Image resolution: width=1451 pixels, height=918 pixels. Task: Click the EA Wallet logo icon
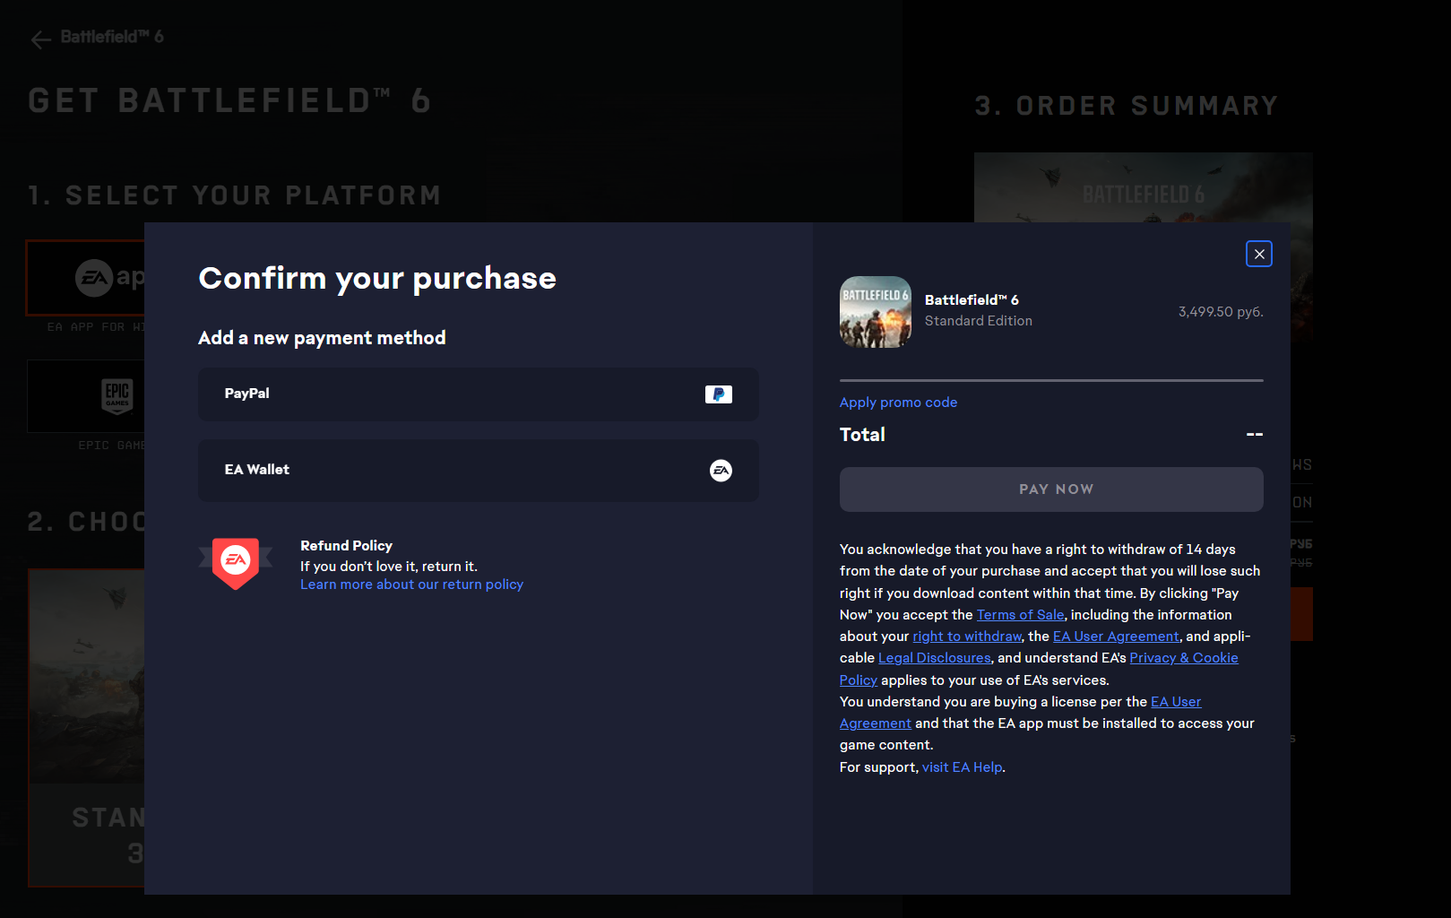pyautogui.click(x=721, y=471)
